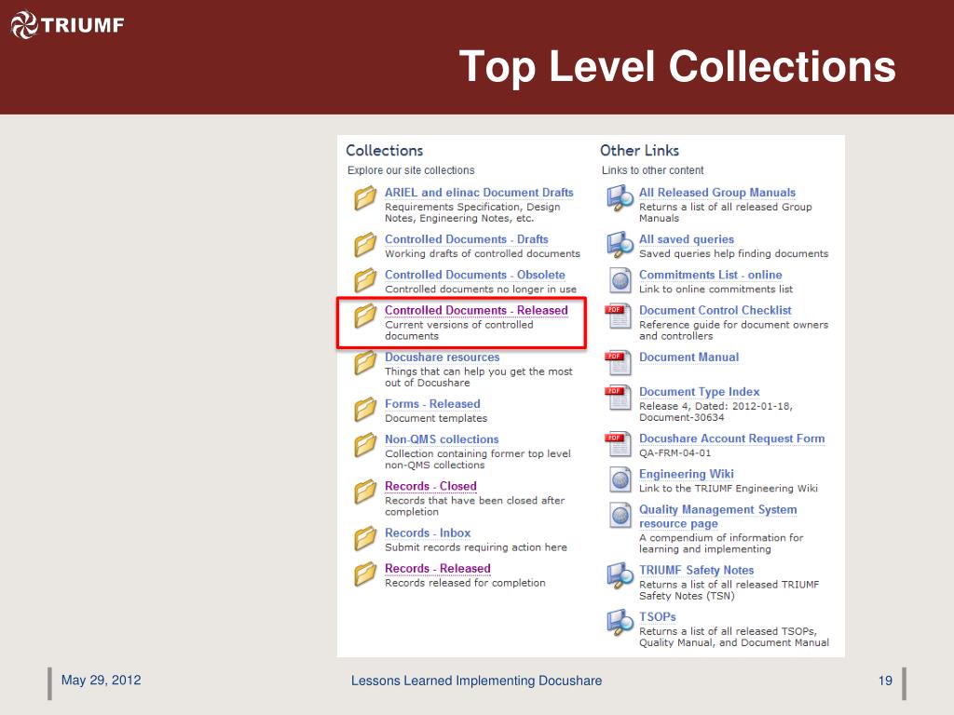Viewport: 954px width, 715px height.
Task: Open Document Manual link
Action: [688, 357]
